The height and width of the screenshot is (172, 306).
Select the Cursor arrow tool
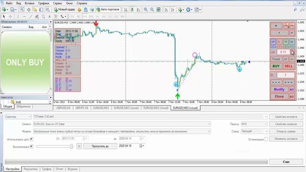pyautogui.click(x=4, y=17)
